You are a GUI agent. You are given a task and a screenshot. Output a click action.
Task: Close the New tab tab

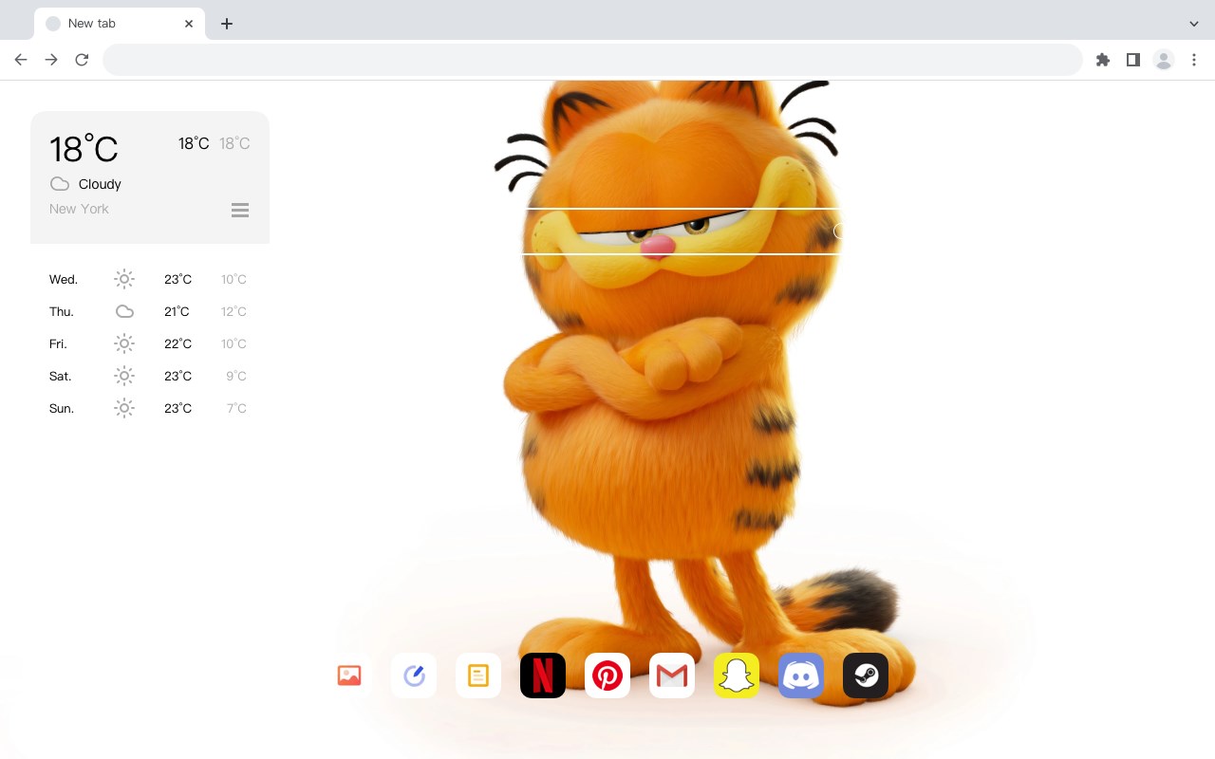(189, 24)
